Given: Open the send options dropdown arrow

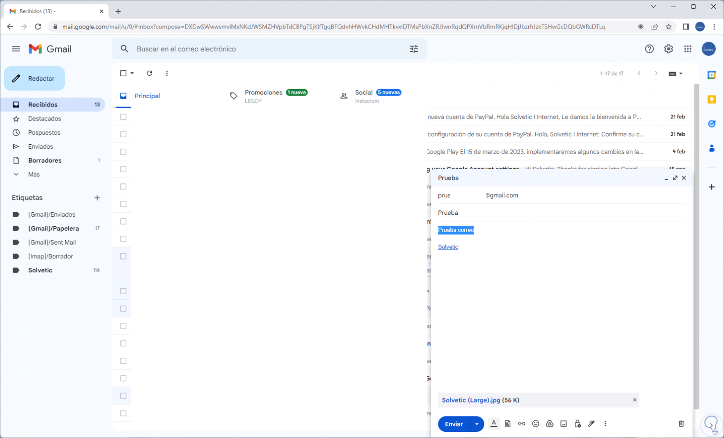Looking at the screenshot, I should point(477,424).
